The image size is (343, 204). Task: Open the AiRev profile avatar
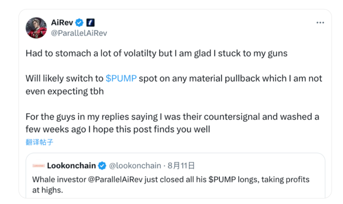tap(36, 28)
